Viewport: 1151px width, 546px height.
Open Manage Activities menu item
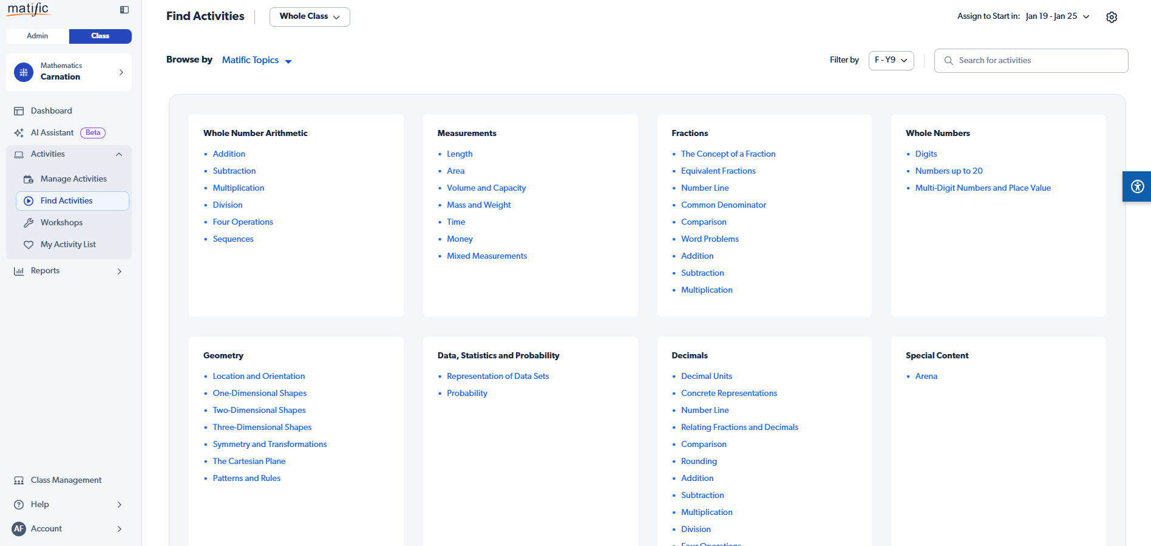(73, 179)
